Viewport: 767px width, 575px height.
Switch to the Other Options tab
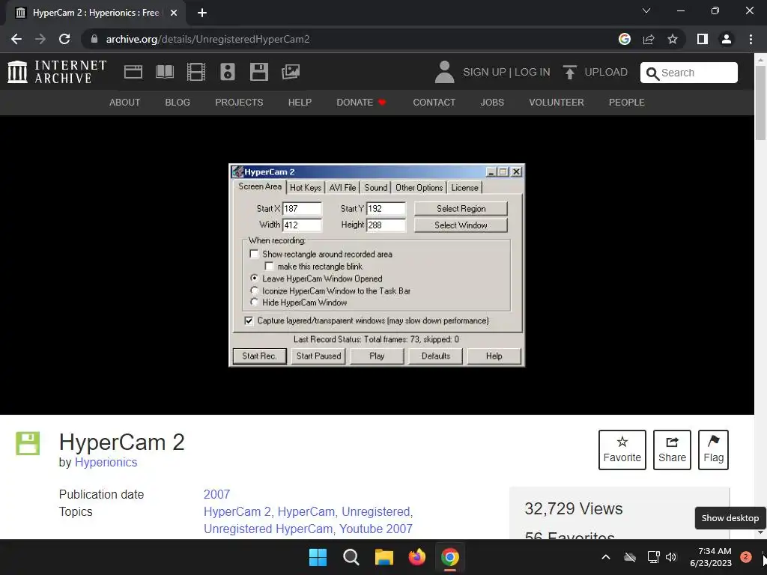[419, 188]
